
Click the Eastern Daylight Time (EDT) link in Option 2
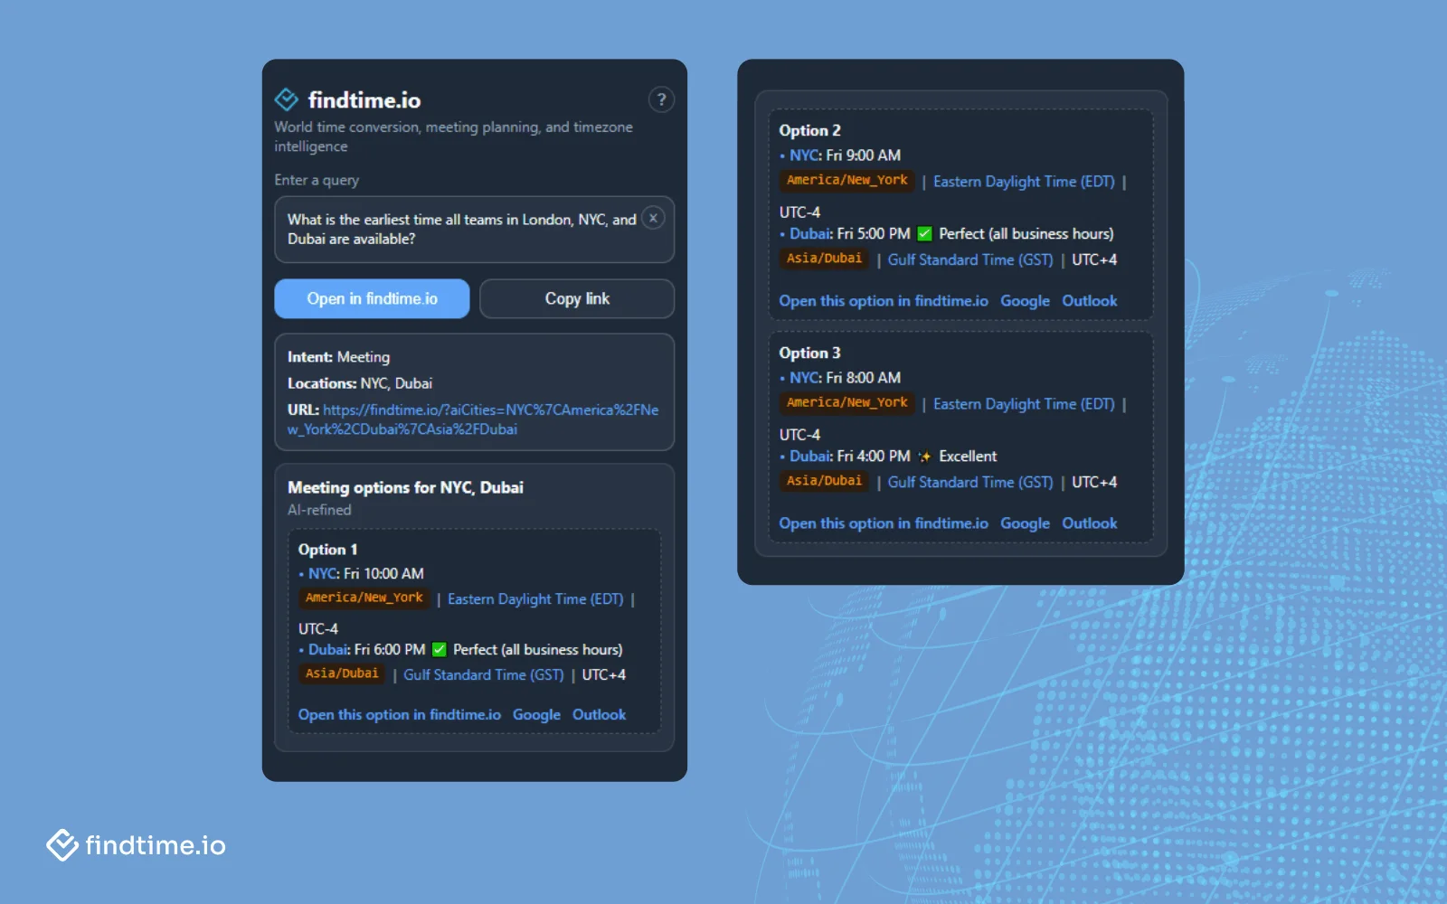tap(1025, 181)
